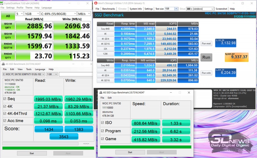257x158 pixels.
Task: Click the Run write button in Anvil
Action: tap(206, 73)
